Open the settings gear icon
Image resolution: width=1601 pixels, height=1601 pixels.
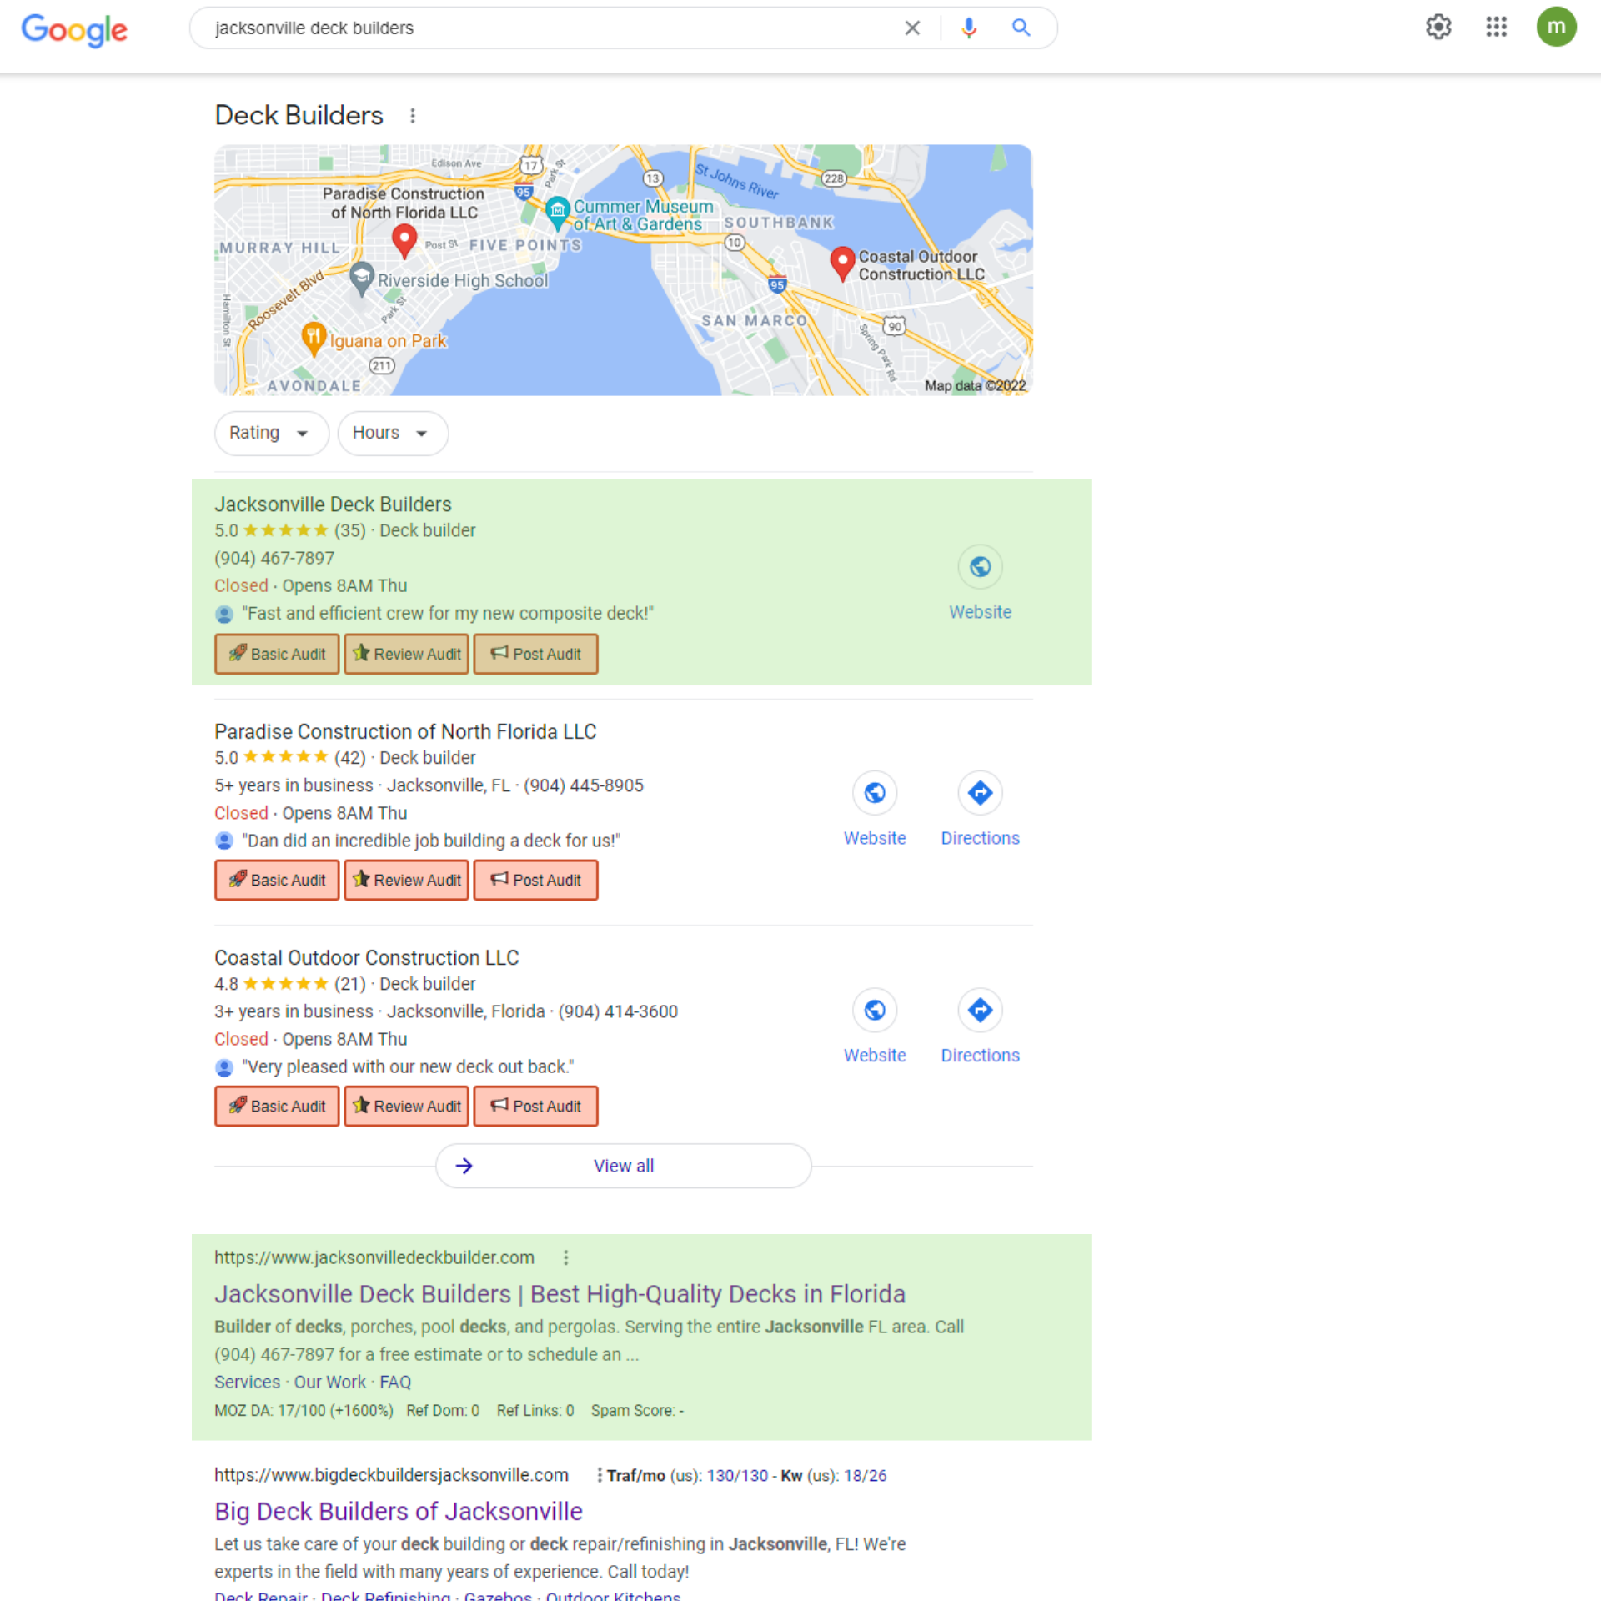(x=1438, y=27)
